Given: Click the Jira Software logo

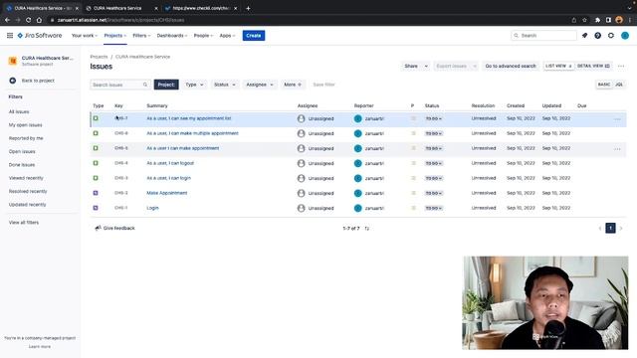Looking at the screenshot, I should tap(40, 36).
